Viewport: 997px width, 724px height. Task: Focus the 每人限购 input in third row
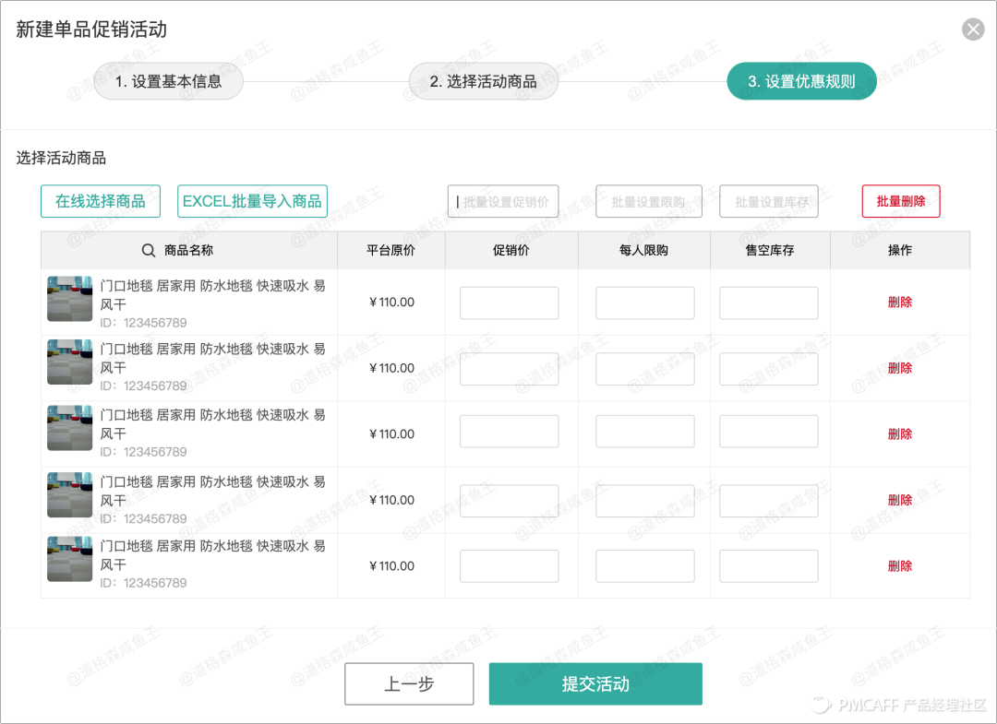(644, 432)
